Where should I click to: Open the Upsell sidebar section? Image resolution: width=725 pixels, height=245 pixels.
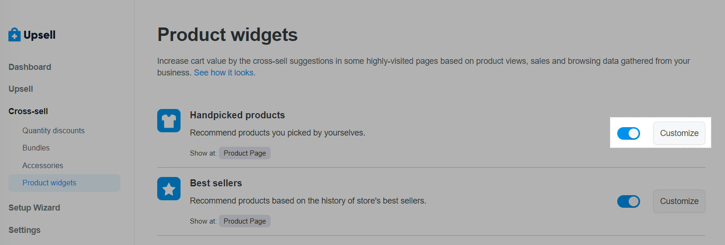tap(21, 89)
